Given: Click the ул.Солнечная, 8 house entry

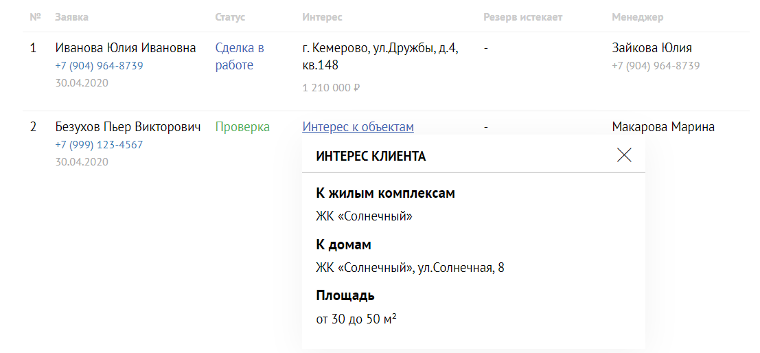Looking at the screenshot, I should [x=410, y=268].
